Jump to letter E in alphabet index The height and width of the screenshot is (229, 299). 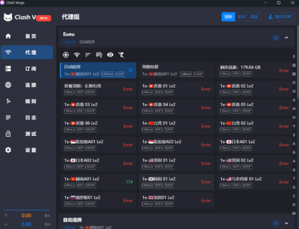point(294,57)
